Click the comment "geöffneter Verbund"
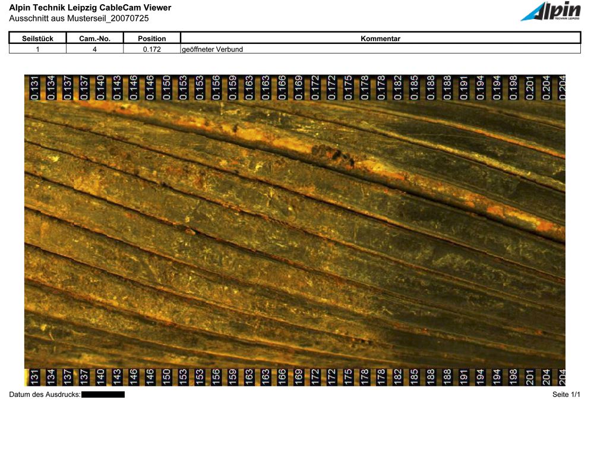This screenshot has width=594, height=460. [x=212, y=49]
